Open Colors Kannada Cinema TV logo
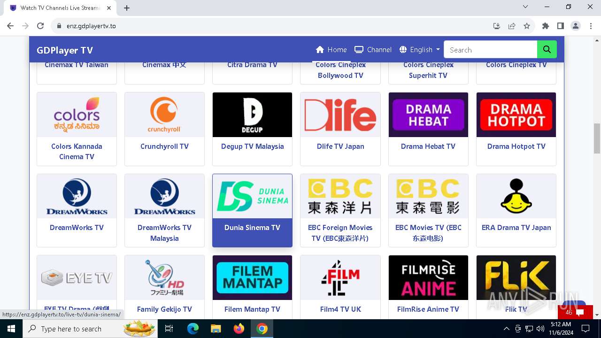This screenshot has height=338, width=601. (x=77, y=115)
